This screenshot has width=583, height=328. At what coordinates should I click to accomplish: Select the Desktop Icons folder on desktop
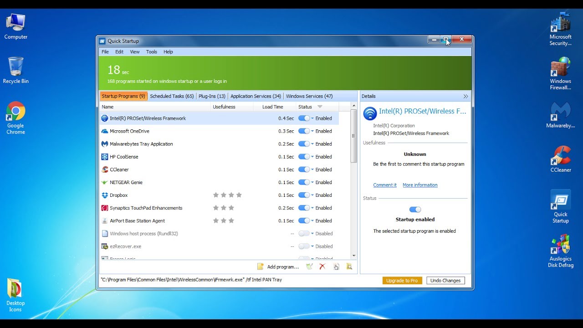pyautogui.click(x=16, y=295)
